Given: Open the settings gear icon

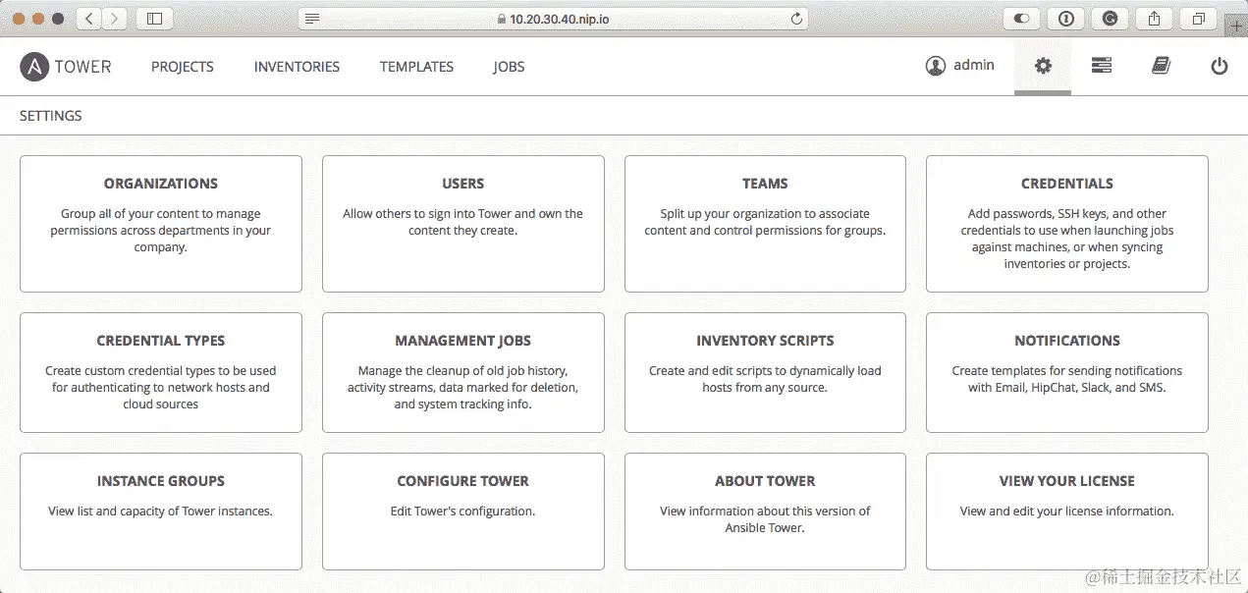Looking at the screenshot, I should 1043,66.
